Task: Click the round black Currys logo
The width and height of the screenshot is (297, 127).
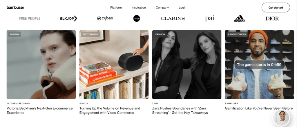Action: coord(137,18)
